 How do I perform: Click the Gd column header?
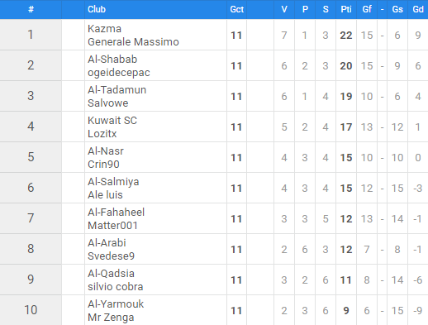[418, 9]
